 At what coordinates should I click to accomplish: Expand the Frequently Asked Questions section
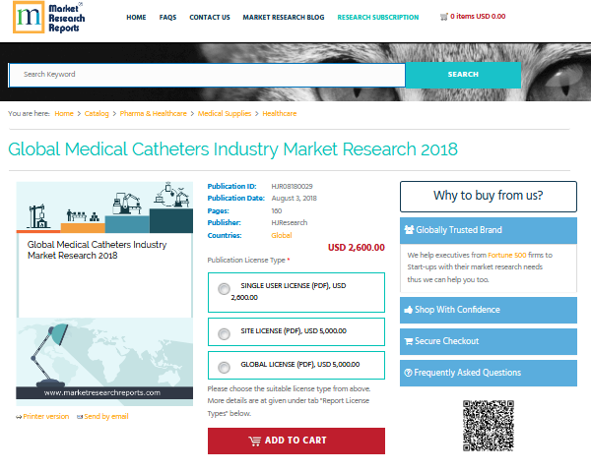pyautogui.click(x=489, y=373)
